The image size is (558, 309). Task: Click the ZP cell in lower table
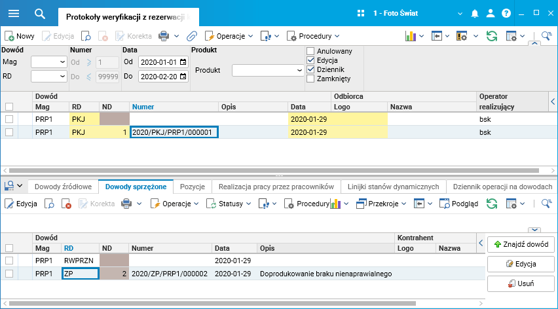click(x=80, y=274)
